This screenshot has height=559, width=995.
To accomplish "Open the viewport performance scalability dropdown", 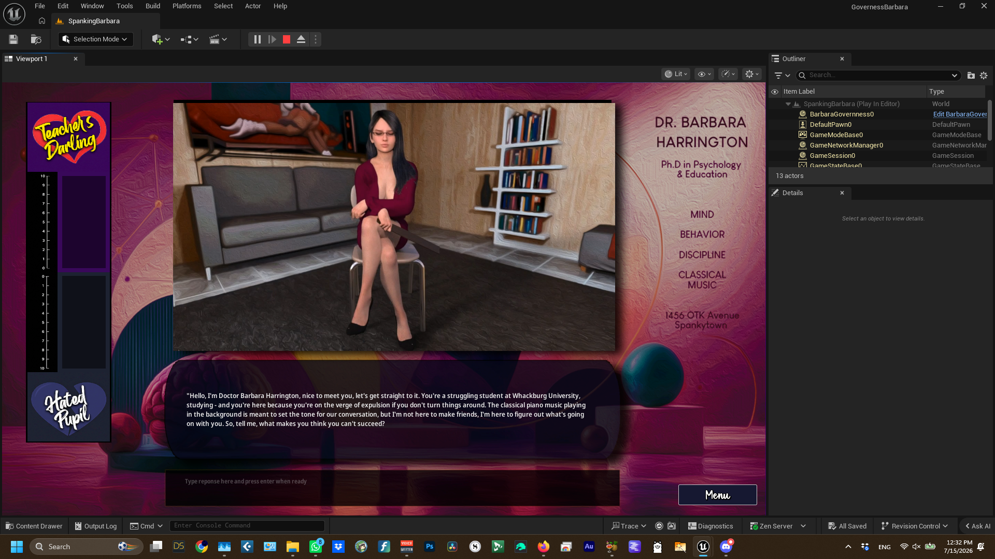I will tap(728, 74).
